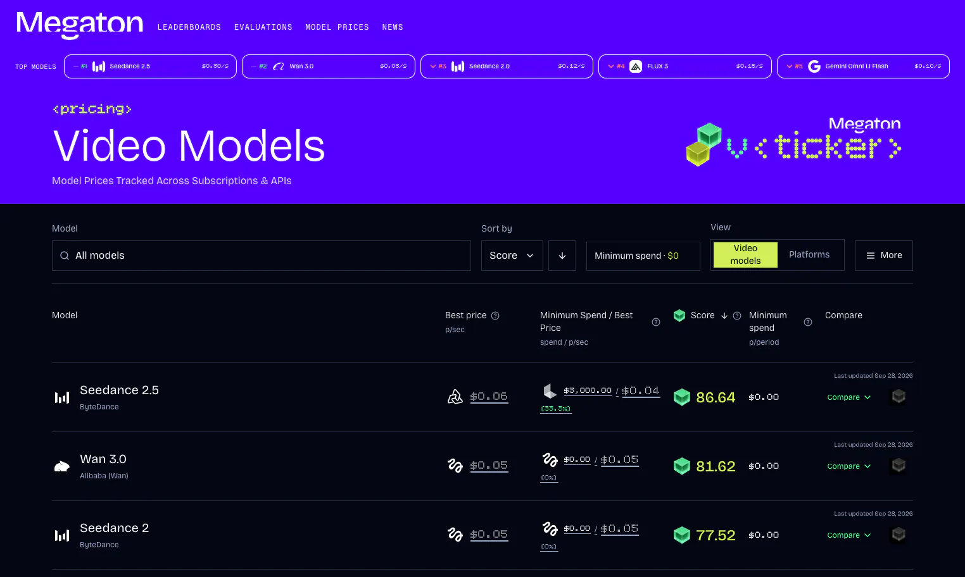
Task: Click the Minimum Spend / Best Price help icon
Action: 656,322
